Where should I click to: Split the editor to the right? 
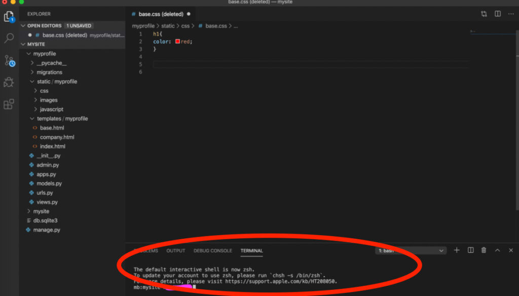(498, 14)
